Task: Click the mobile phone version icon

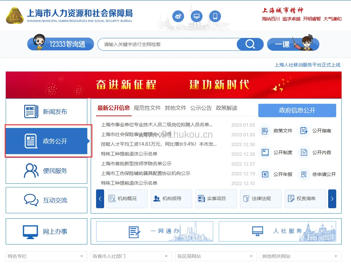Action: coord(215,16)
